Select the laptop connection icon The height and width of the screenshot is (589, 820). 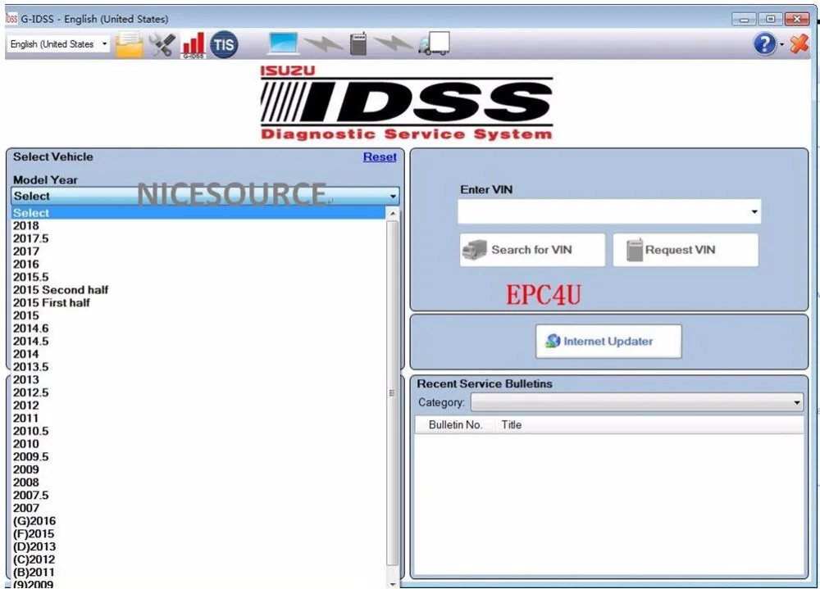tap(282, 44)
